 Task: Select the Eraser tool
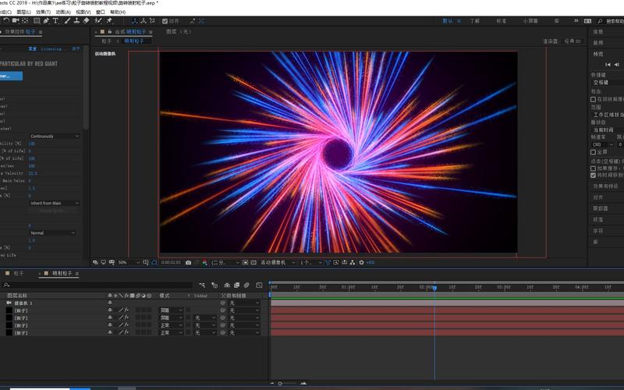click(87, 21)
